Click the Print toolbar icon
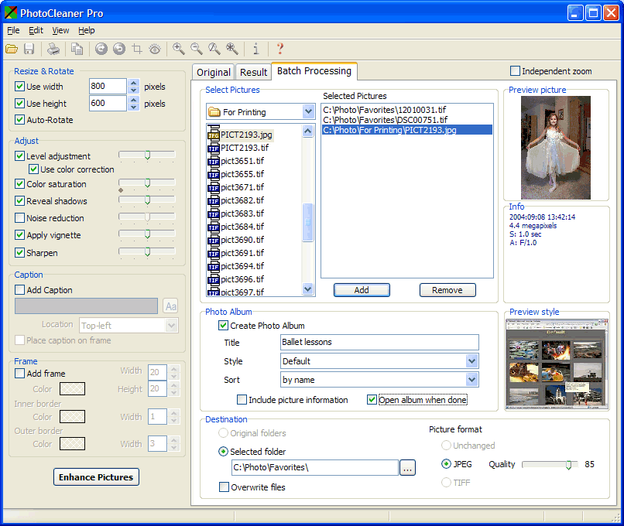This screenshot has width=624, height=526. [53, 50]
